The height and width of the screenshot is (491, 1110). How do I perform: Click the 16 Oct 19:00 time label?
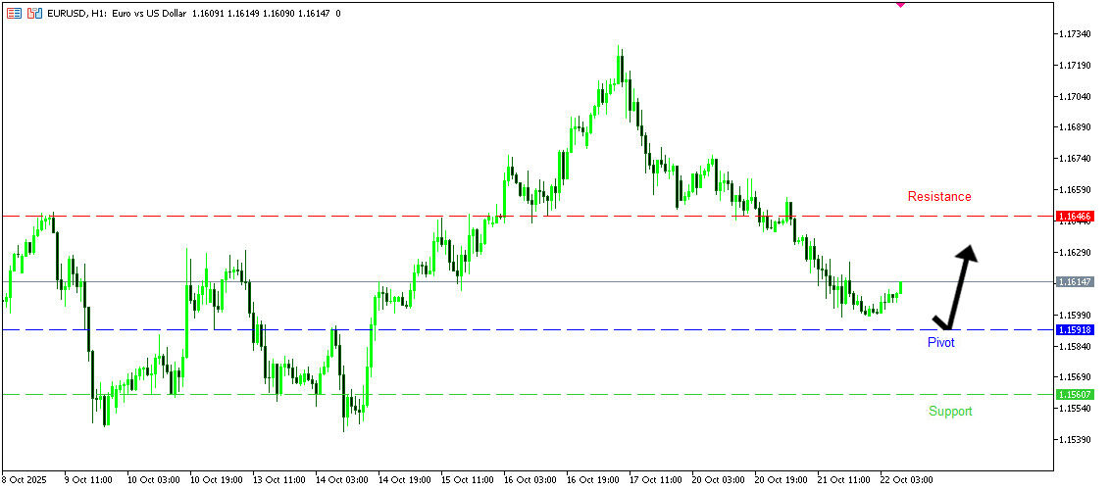pos(591,480)
